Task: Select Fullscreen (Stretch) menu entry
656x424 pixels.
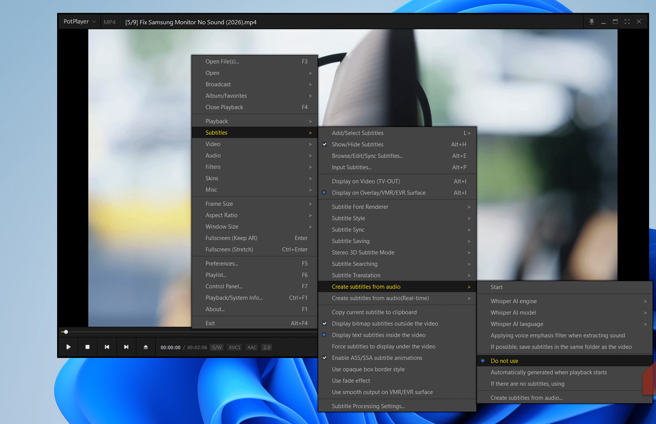Action: [x=255, y=250]
